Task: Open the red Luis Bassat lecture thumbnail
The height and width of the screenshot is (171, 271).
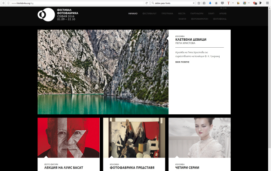Action: tap(69, 137)
